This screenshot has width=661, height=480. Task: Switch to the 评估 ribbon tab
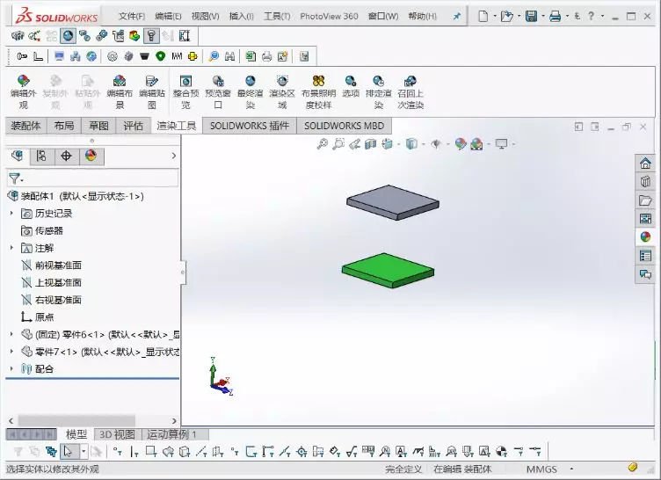[133, 126]
